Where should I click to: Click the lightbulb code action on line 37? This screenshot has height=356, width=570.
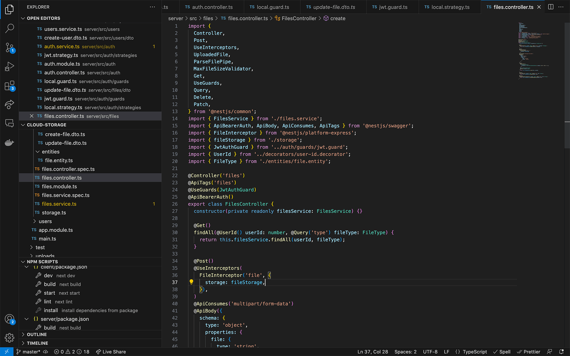click(191, 282)
